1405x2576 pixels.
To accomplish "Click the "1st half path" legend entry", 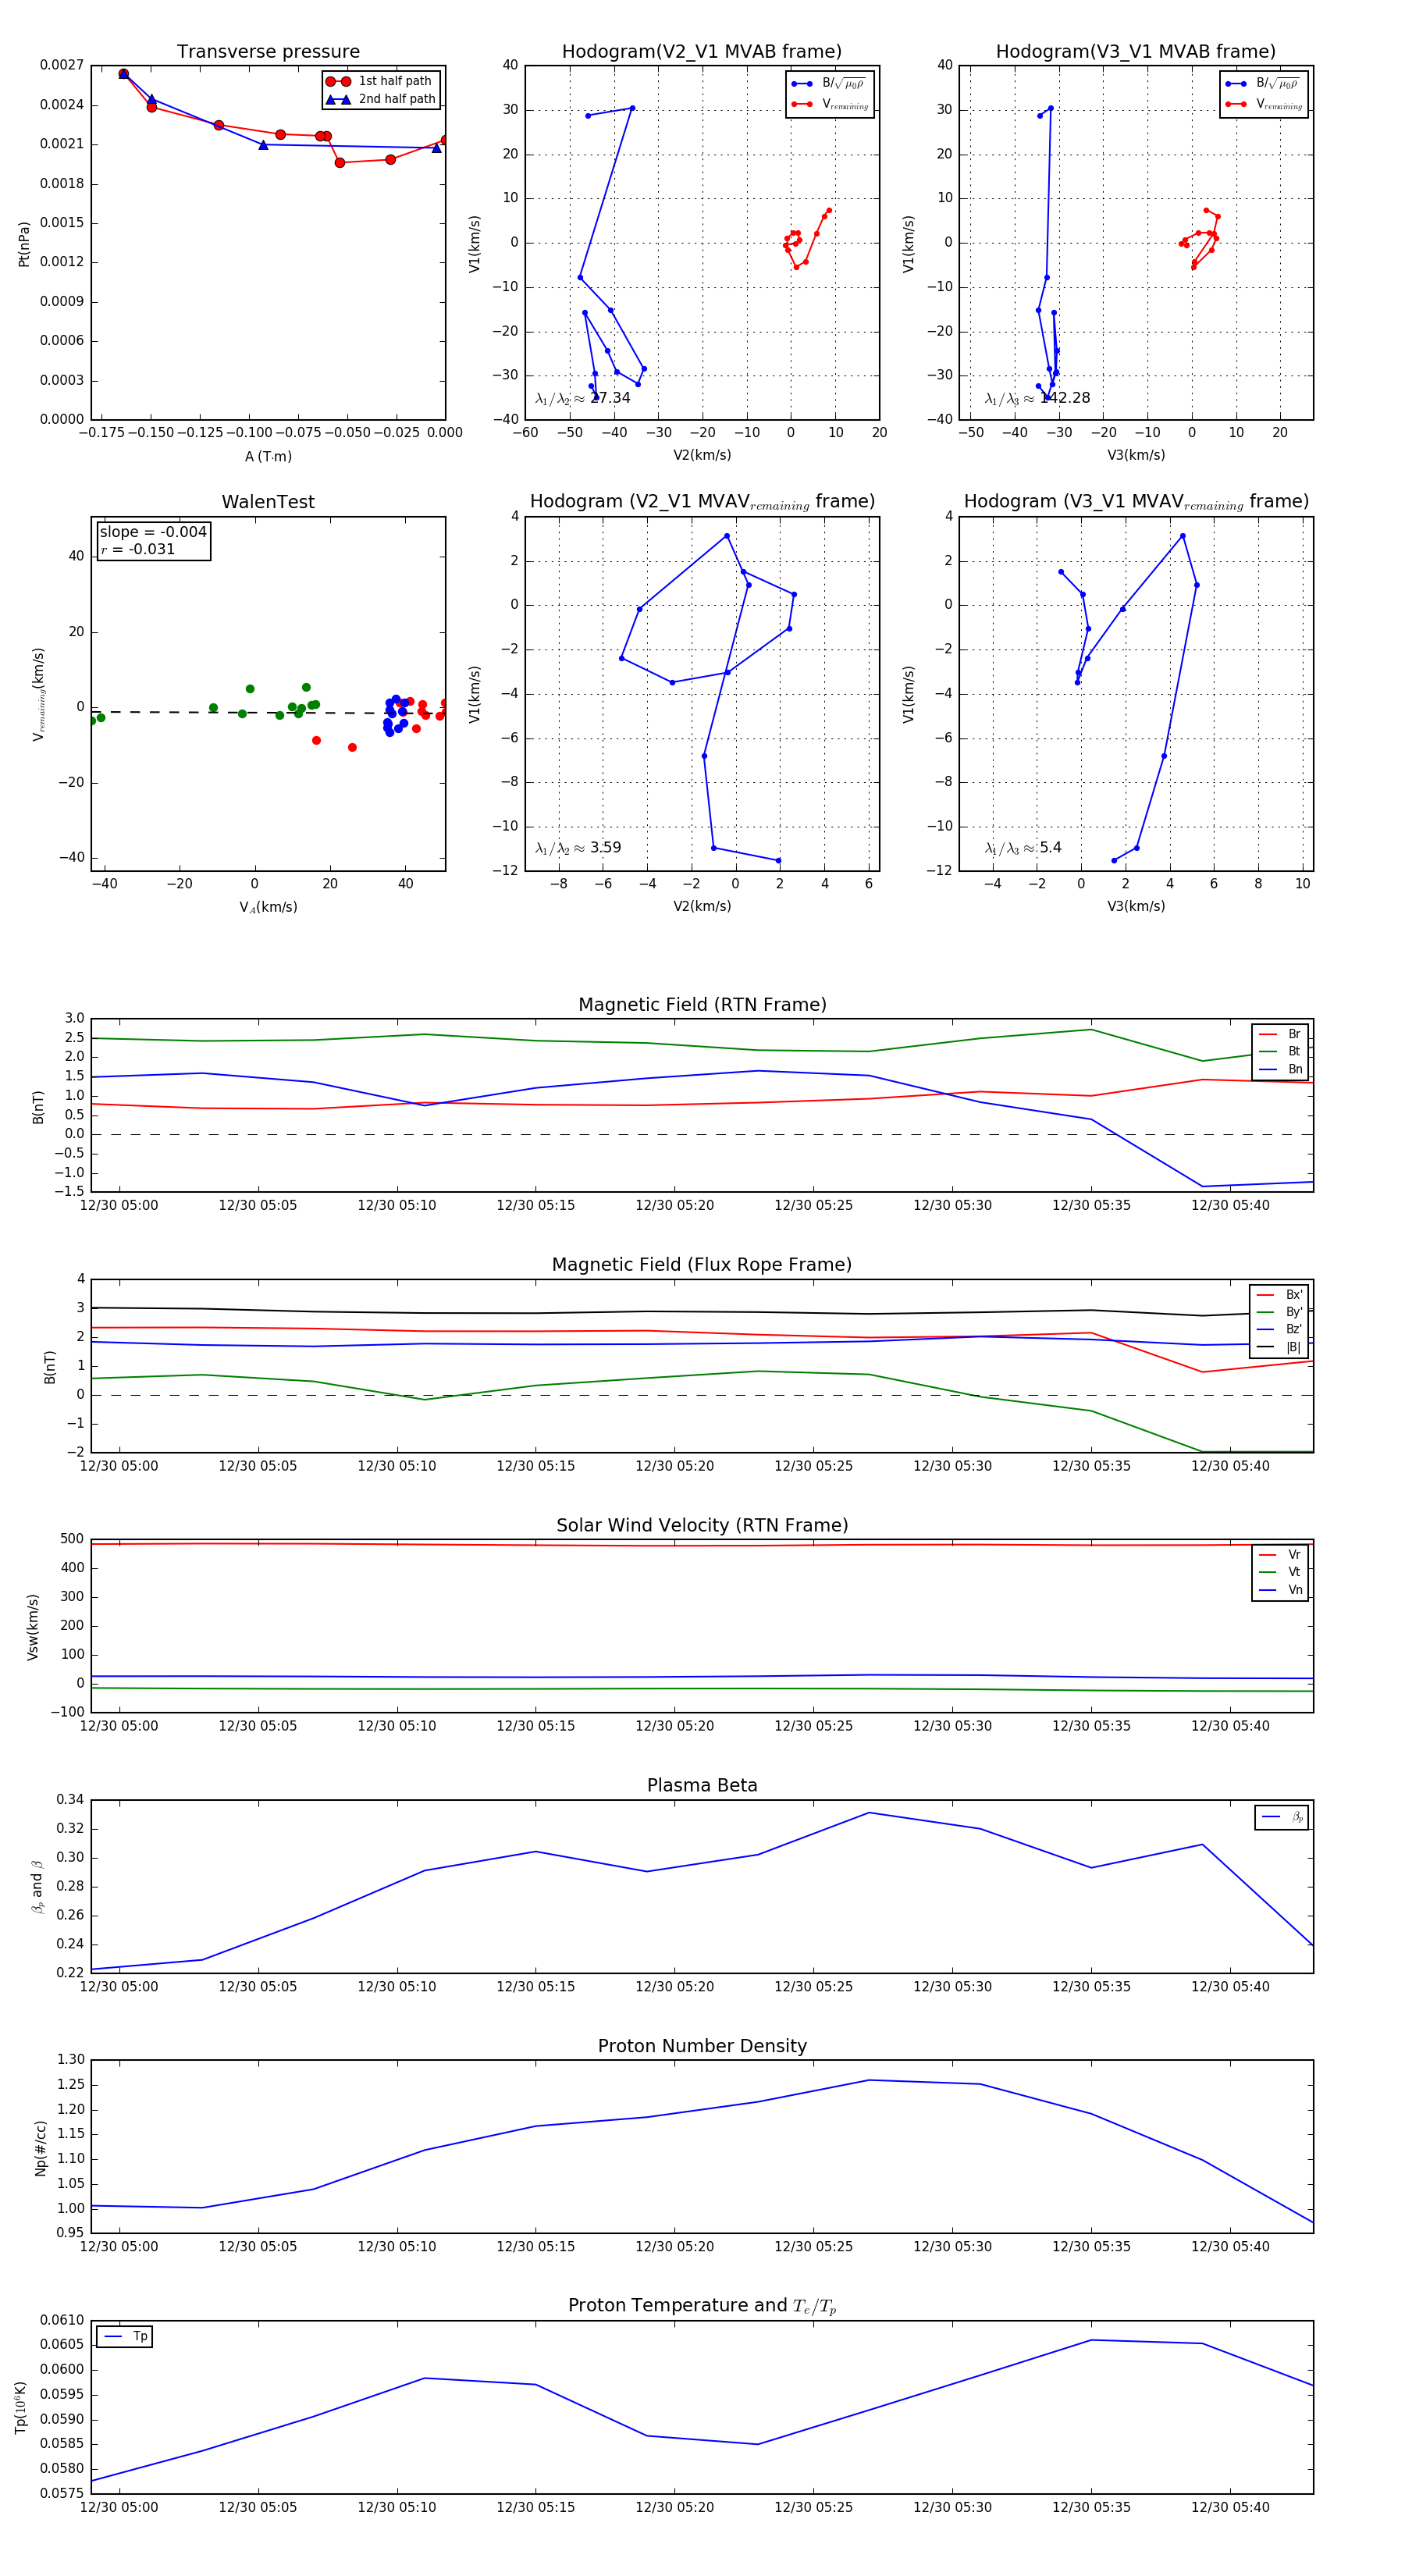I will 381,81.
